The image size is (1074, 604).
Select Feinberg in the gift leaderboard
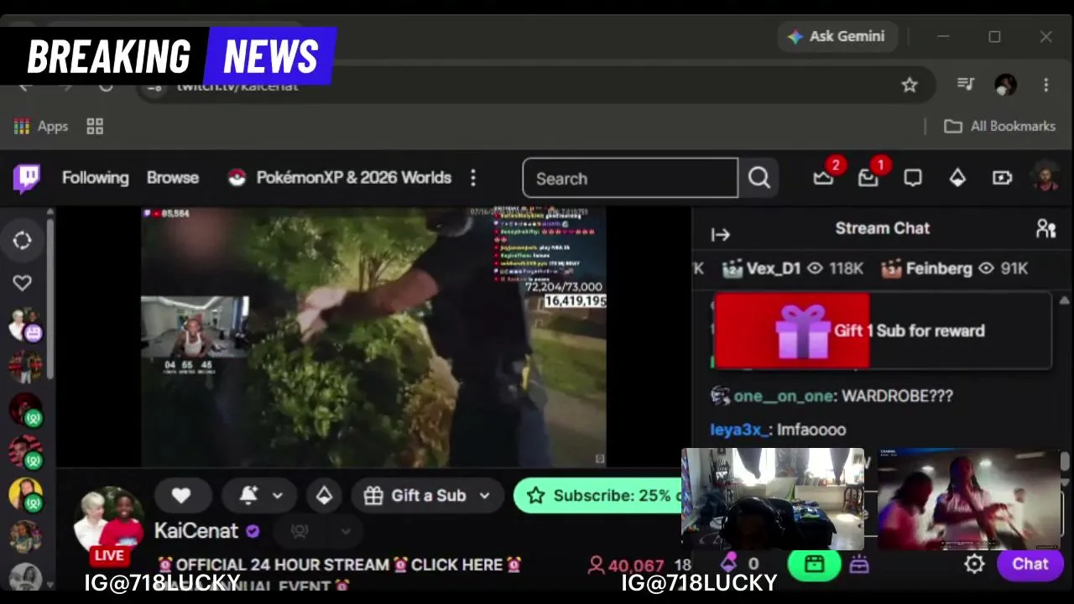(955, 268)
